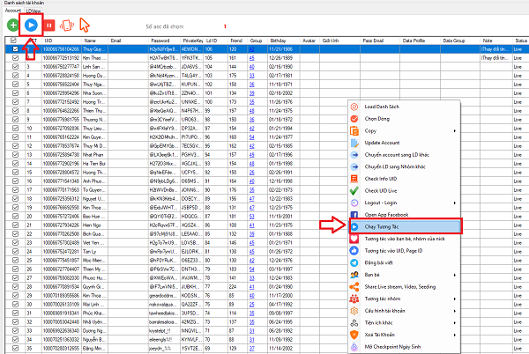Click arrow icon of Chuyển account sang LD khác
The height and width of the screenshot is (354, 529).
coord(354,155)
